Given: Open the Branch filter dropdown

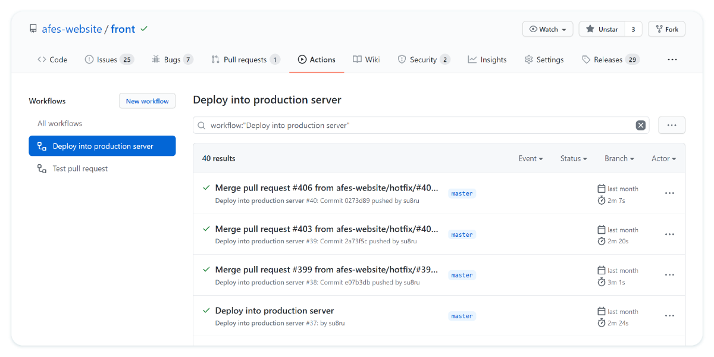Looking at the screenshot, I should coord(619,158).
